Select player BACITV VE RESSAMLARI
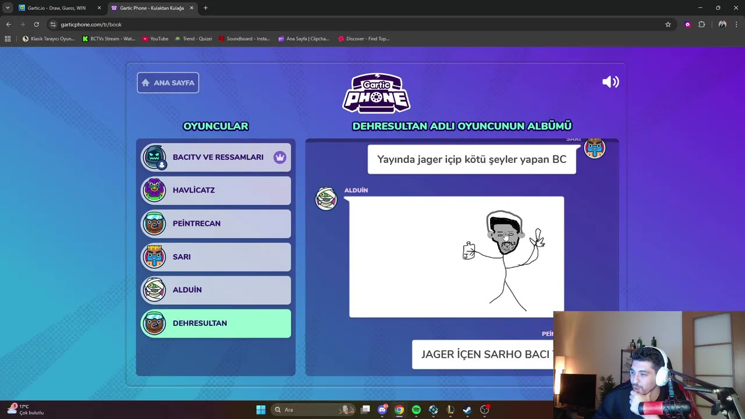 click(x=216, y=157)
